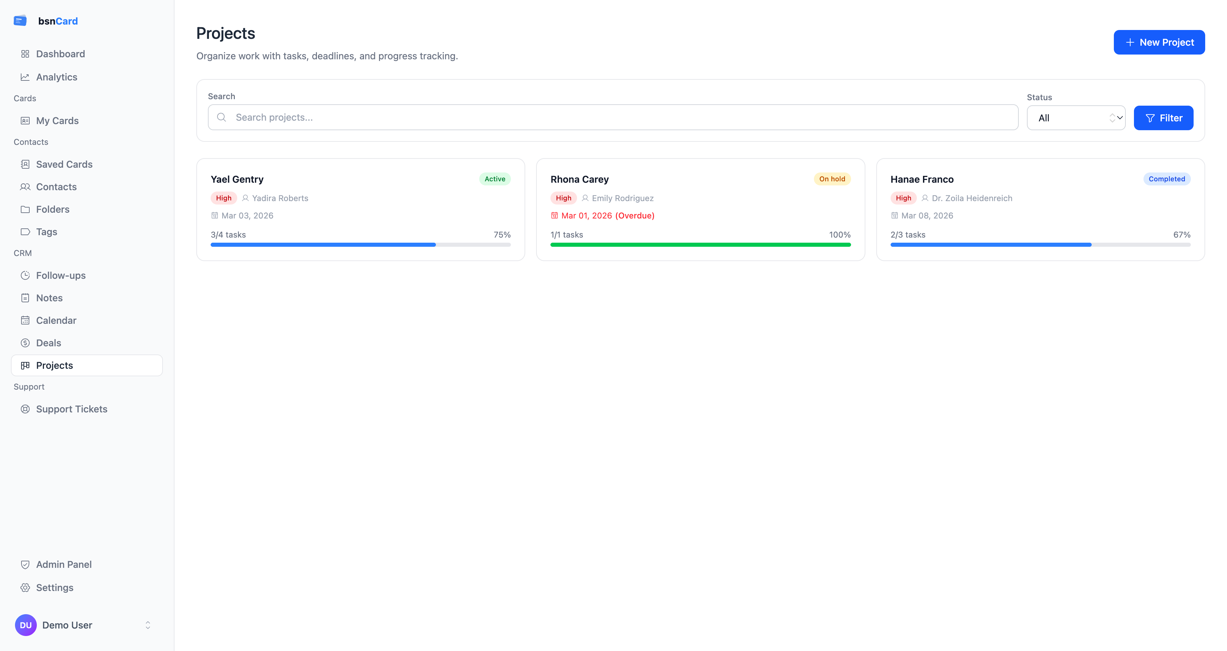1227x651 pixels.
Task: Click the bsnCard logo icon
Action: (20, 21)
